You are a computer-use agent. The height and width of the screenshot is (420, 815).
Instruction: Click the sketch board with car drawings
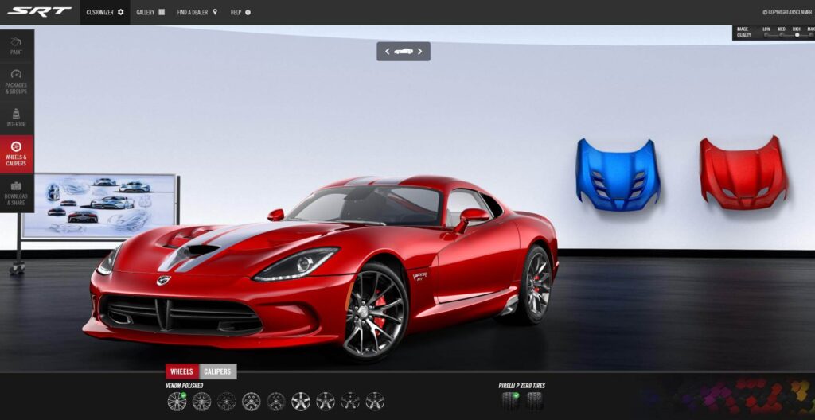pos(99,206)
